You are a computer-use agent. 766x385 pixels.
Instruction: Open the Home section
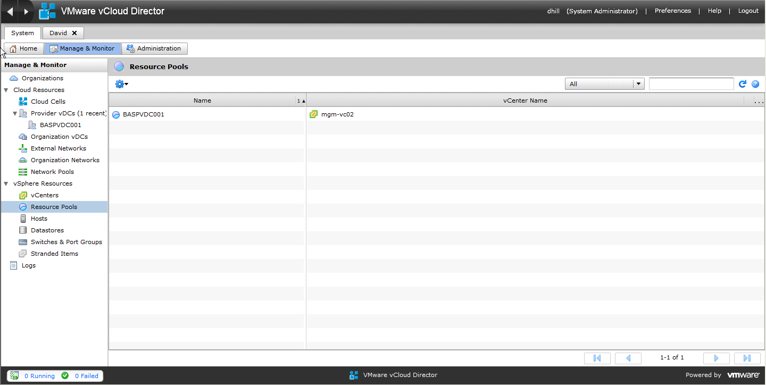(23, 48)
